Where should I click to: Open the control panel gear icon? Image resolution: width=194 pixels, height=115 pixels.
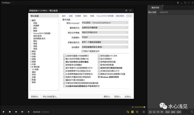[x=137, y=112]
